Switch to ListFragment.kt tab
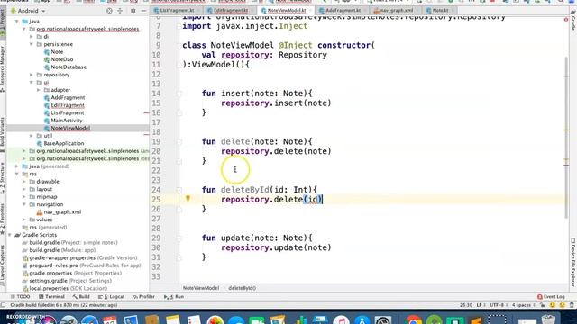Screen dimensions: 577x324 [x=177, y=11]
